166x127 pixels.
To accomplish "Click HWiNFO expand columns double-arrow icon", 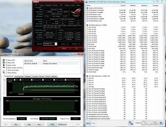I will click(88, 123).
